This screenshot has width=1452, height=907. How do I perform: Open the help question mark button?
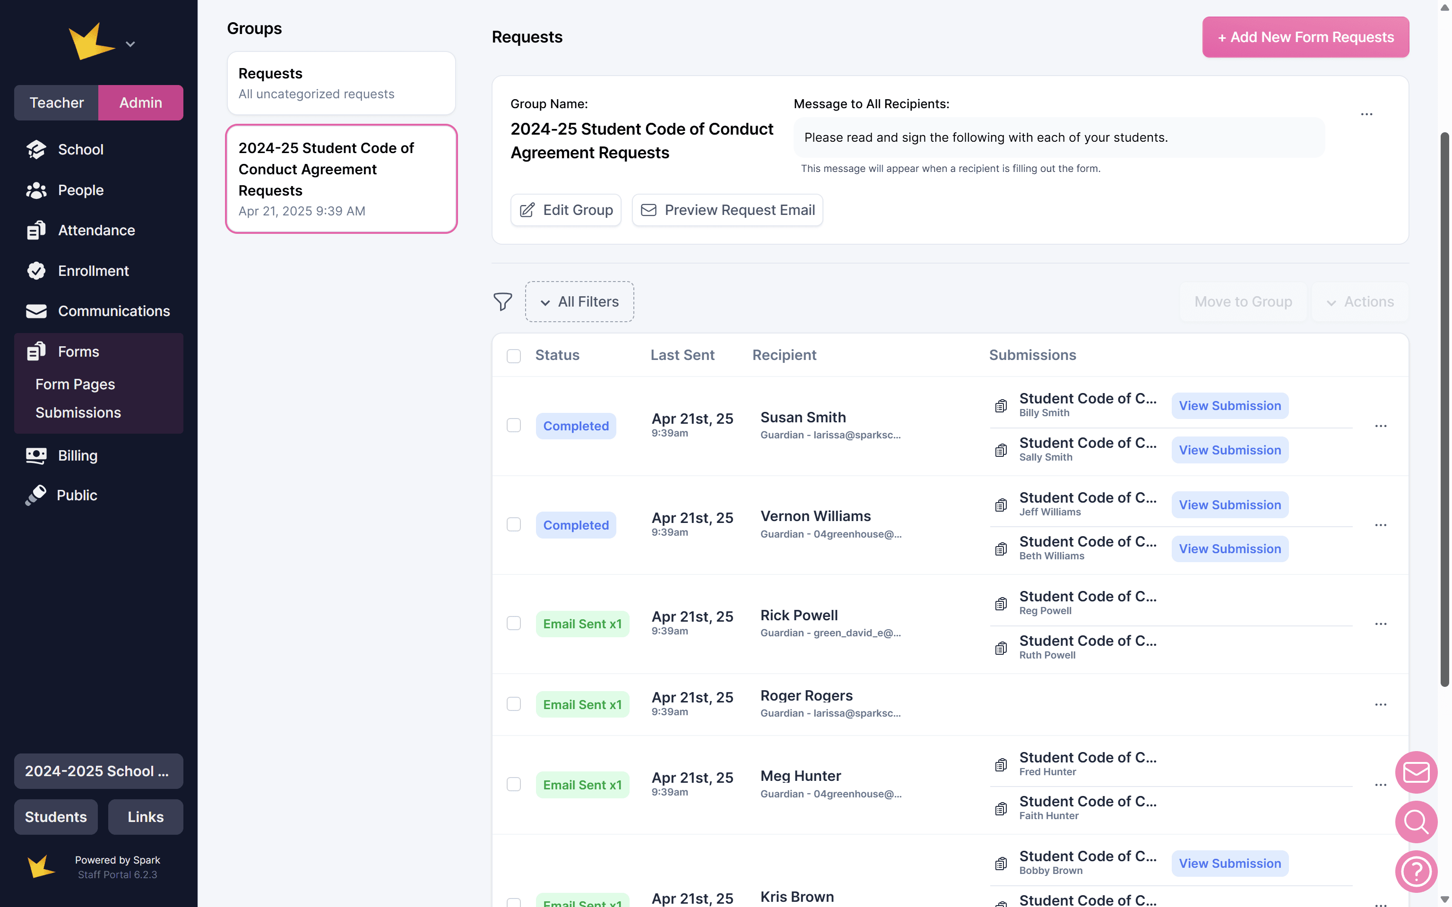(1416, 871)
